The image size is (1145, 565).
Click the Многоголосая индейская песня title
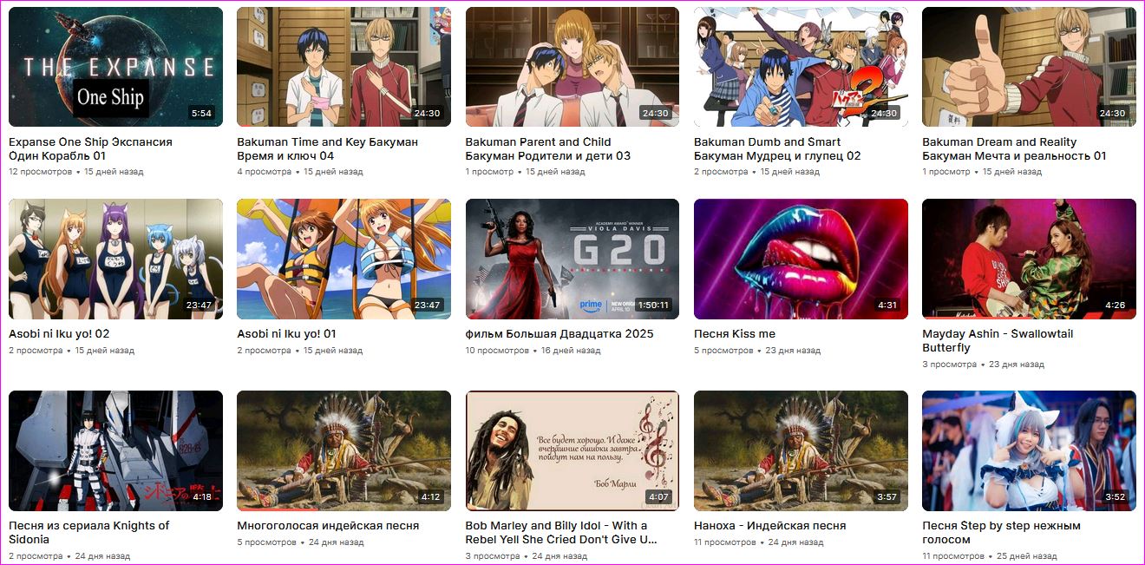[x=328, y=526]
